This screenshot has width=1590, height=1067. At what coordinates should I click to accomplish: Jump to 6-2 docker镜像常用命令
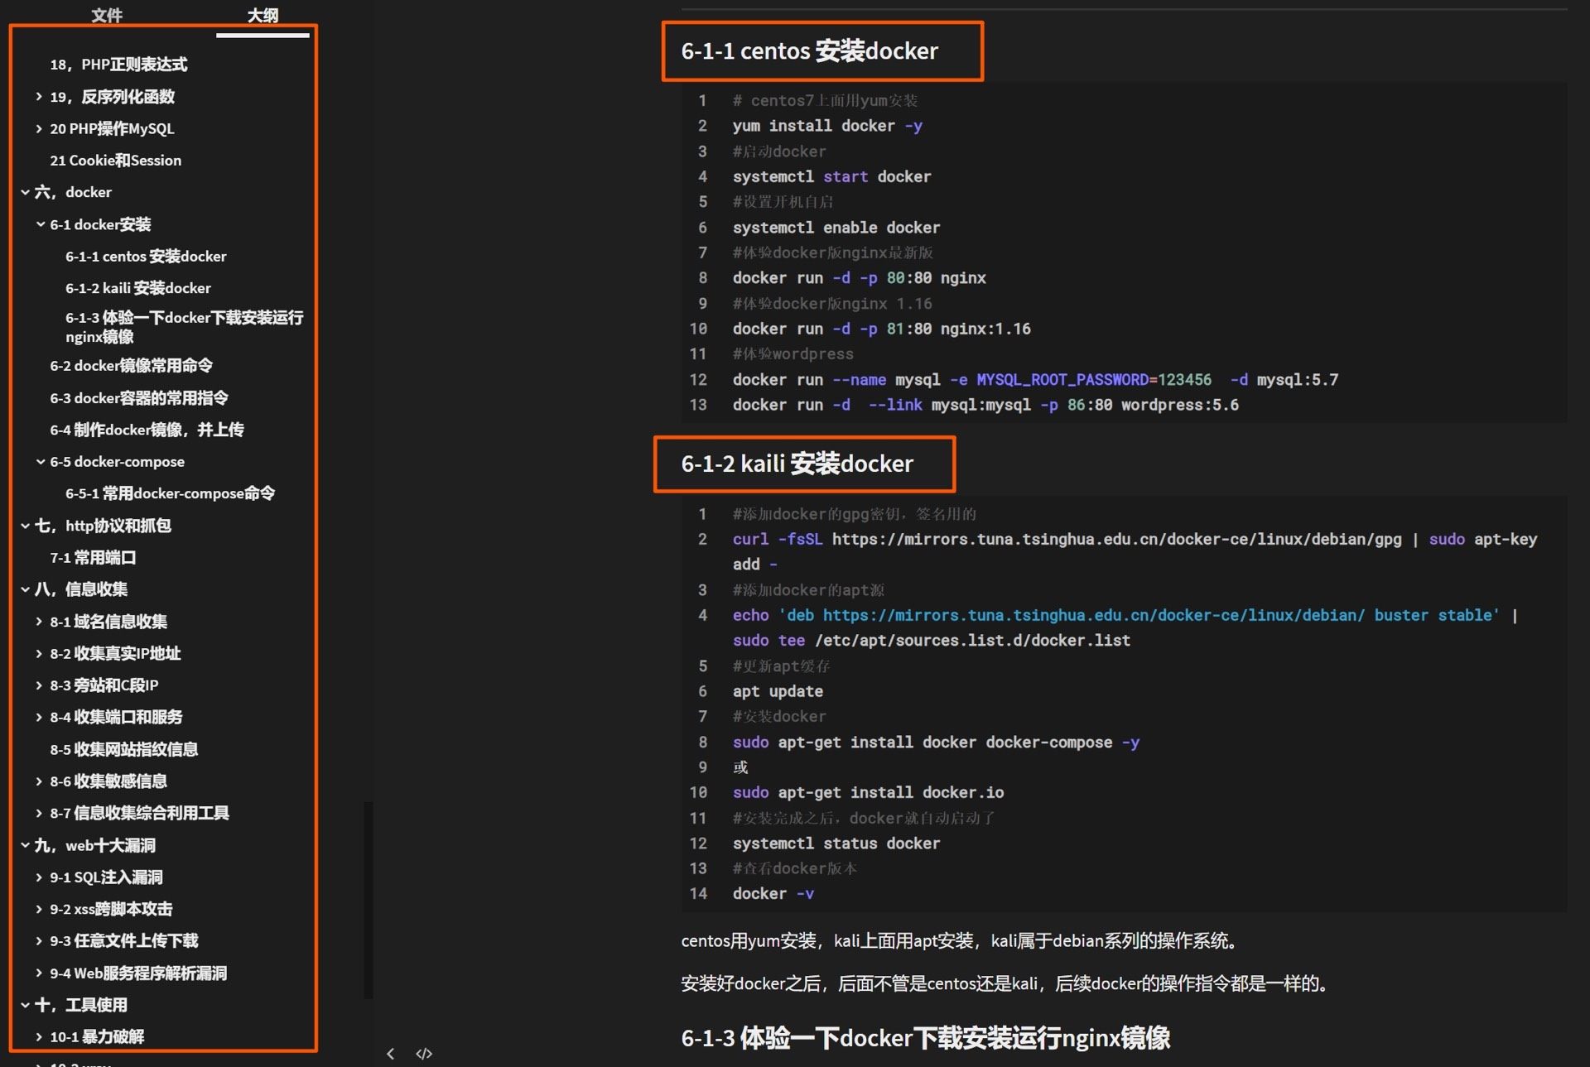coord(131,366)
